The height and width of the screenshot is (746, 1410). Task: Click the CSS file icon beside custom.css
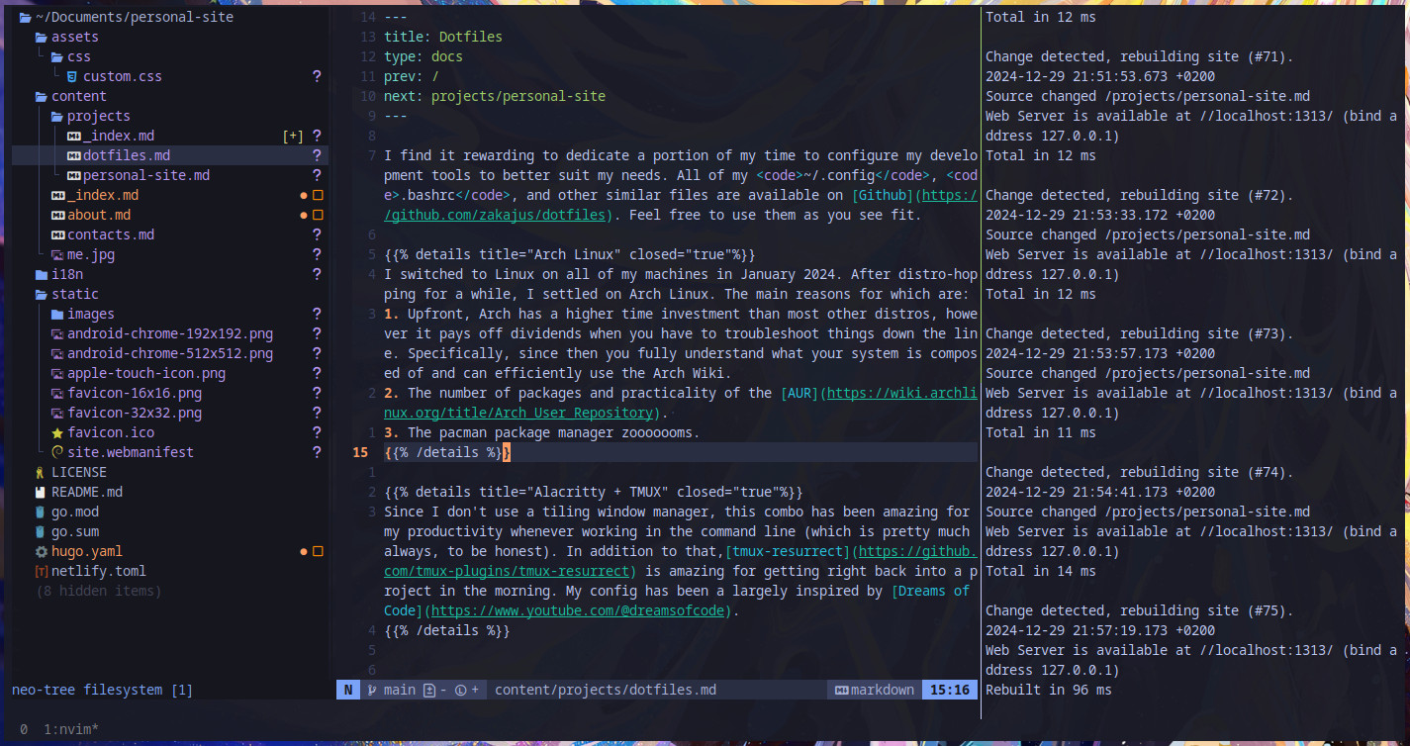tap(73, 76)
